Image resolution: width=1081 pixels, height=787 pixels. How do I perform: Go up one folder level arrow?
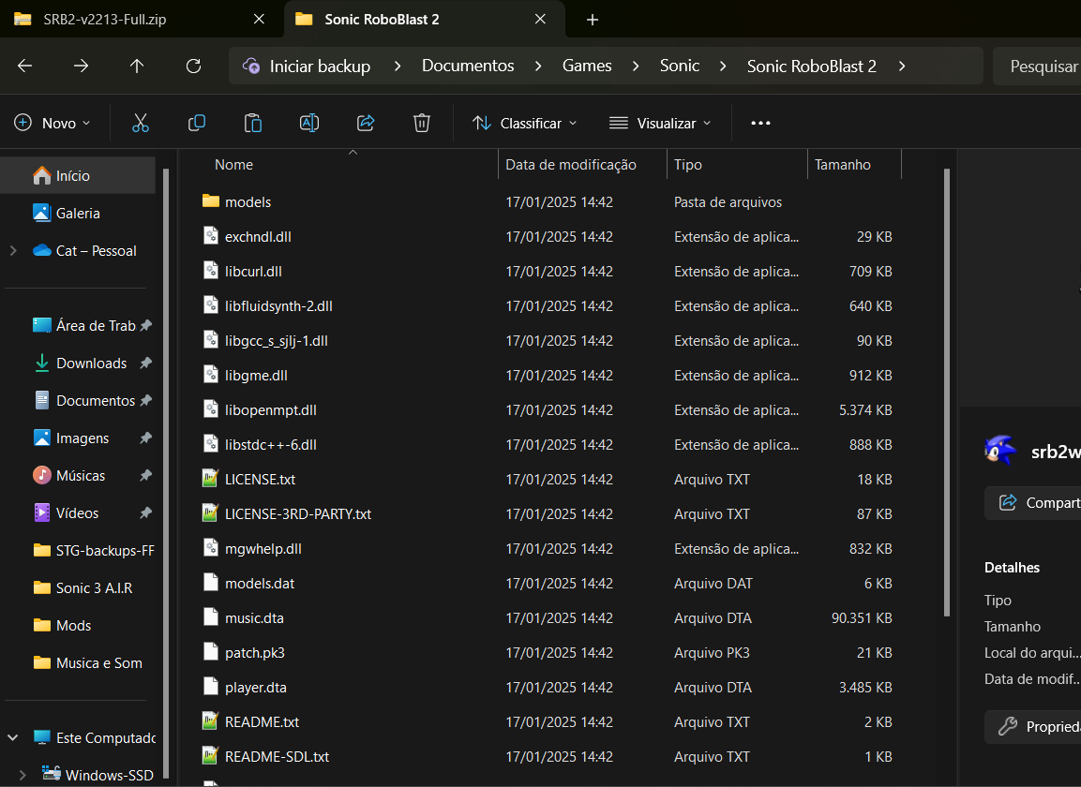[137, 67]
